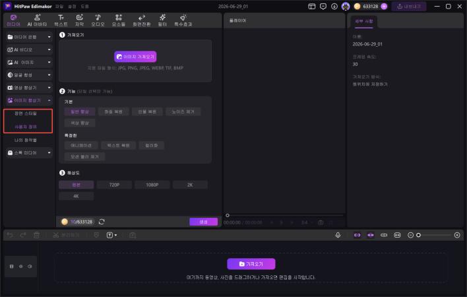Open the AI Avatar tool
Viewport: 467px width, 297px height.
[37, 20]
